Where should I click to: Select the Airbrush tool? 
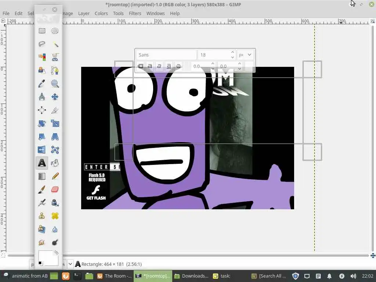[x=42, y=203]
